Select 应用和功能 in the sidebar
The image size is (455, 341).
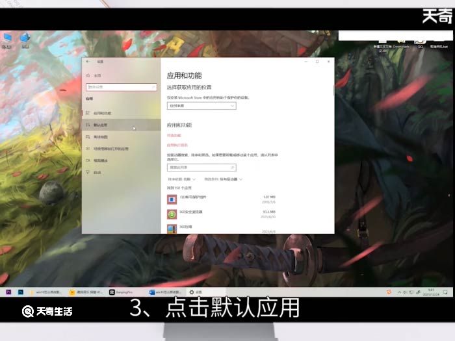pos(122,113)
